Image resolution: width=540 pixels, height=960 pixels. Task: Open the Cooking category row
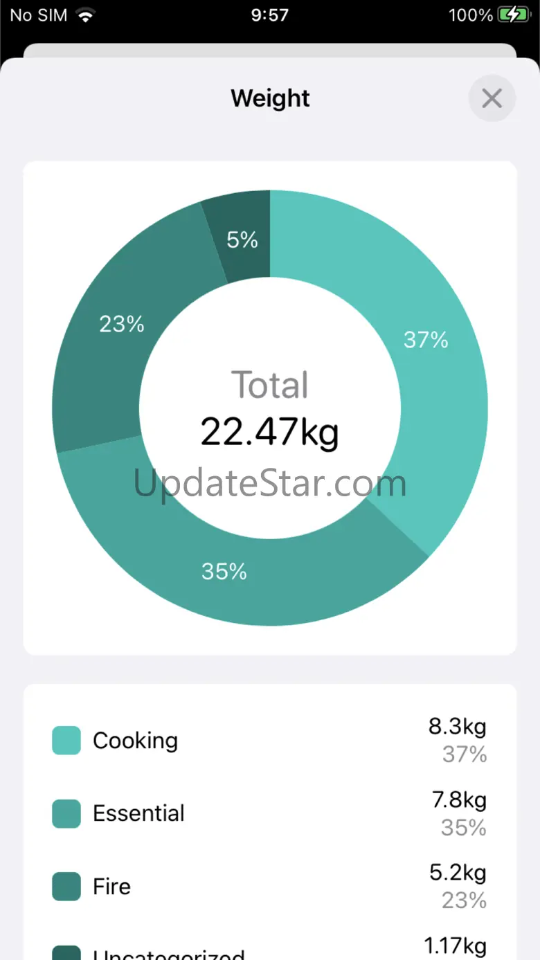pos(270,740)
